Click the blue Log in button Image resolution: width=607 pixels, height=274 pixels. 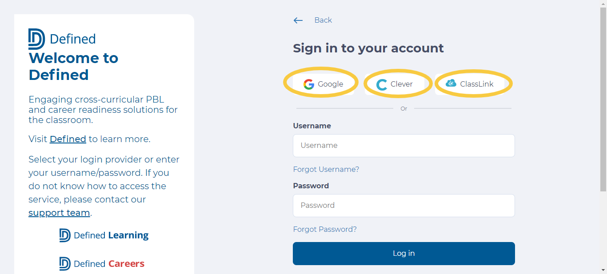[x=404, y=254]
